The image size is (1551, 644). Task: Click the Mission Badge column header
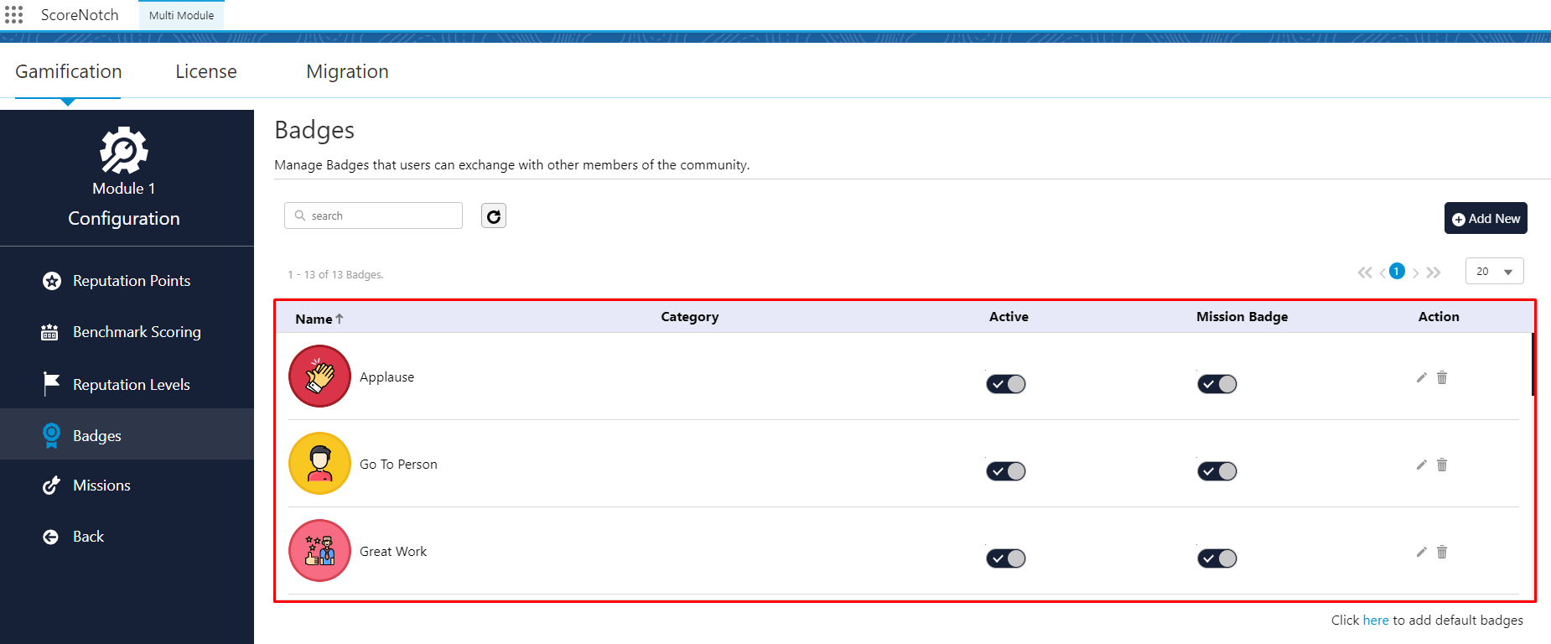1242,317
